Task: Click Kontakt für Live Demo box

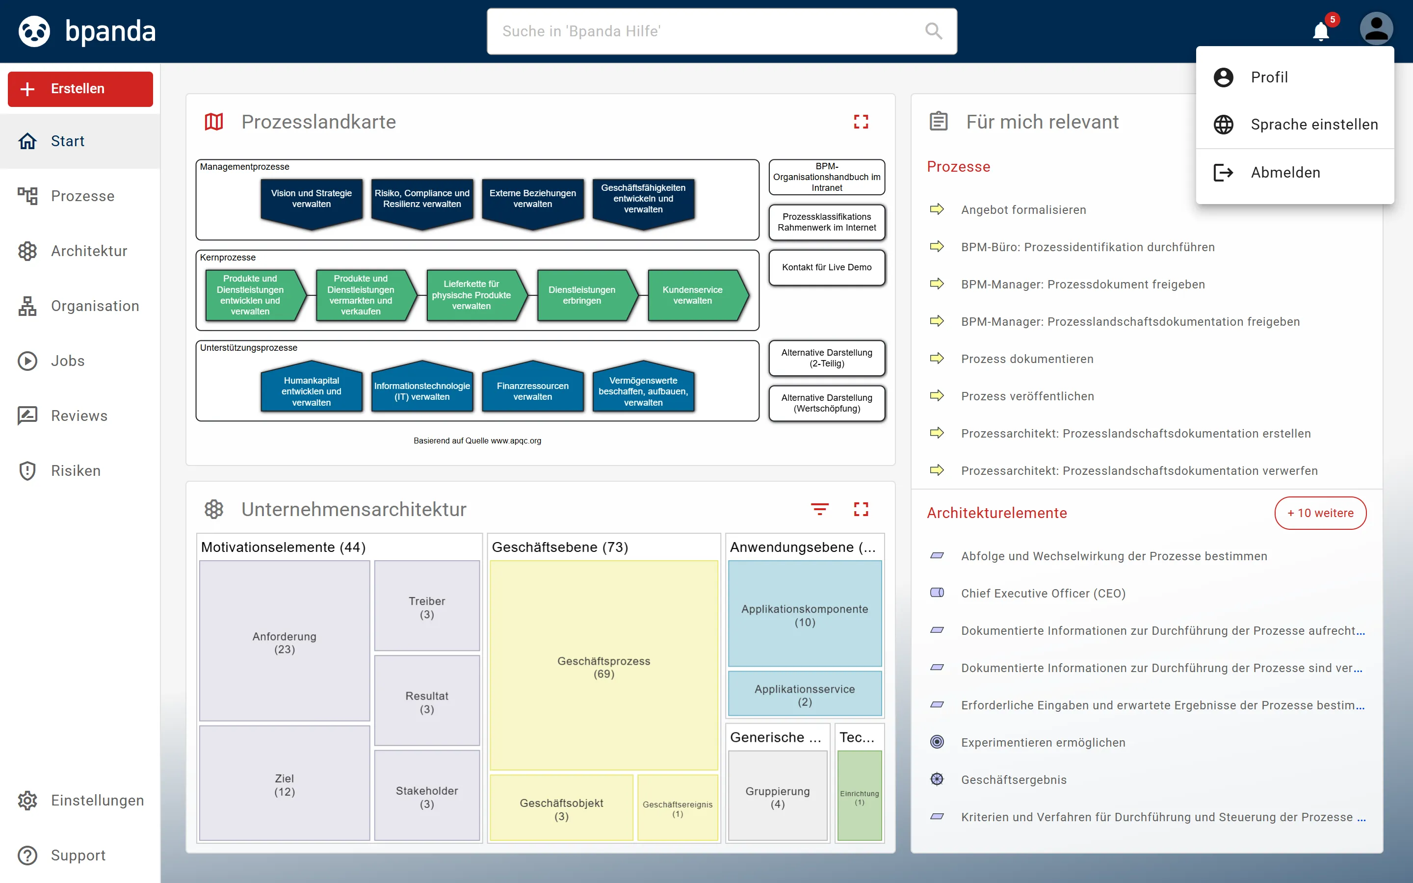Action: tap(826, 267)
